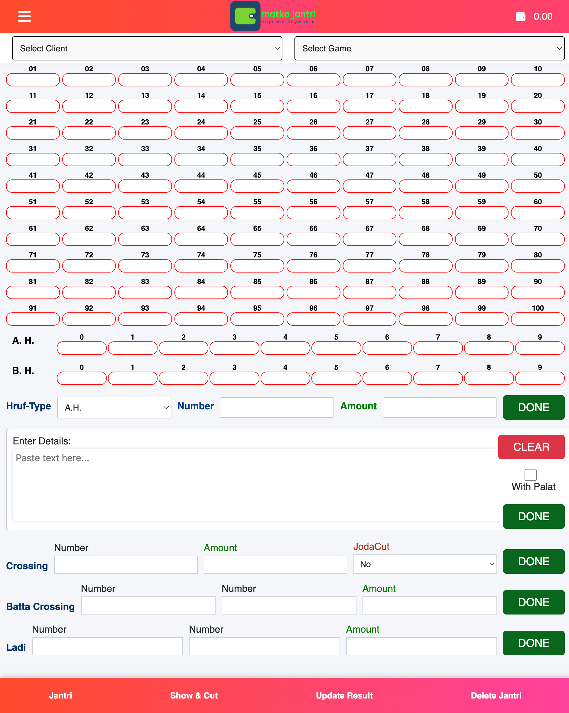The height and width of the screenshot is (713, 569).
Task: Open the Update Result section
Action: pyautogui.click(x=344, y=695)
